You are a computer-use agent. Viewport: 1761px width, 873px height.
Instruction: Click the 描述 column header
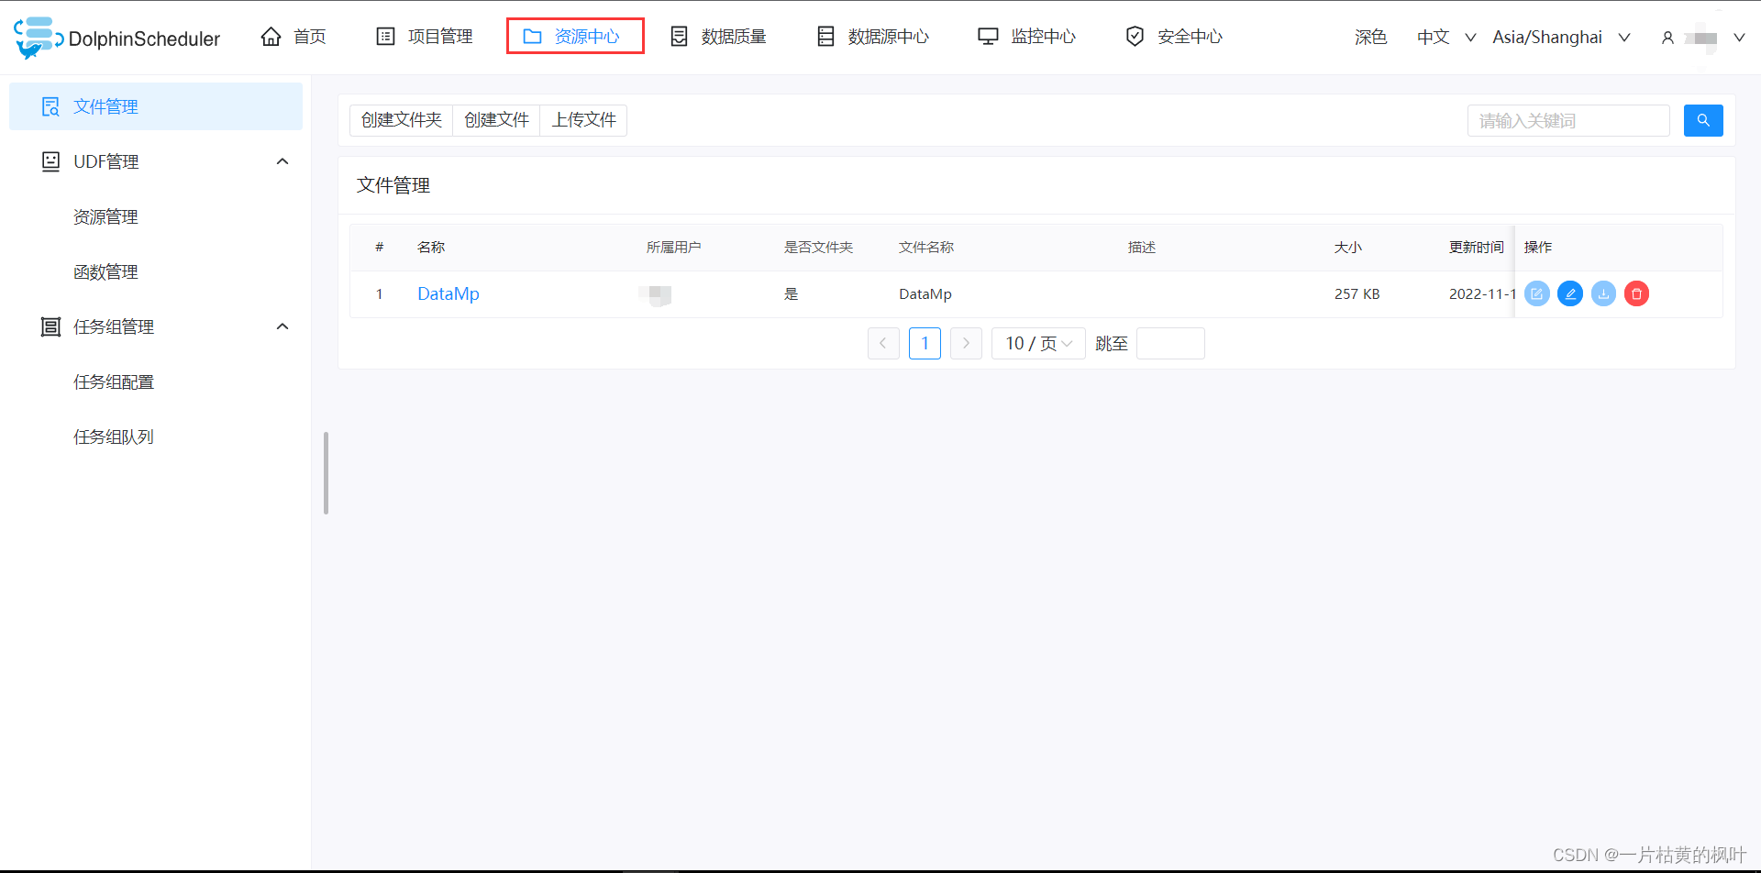coord(1142,247)
